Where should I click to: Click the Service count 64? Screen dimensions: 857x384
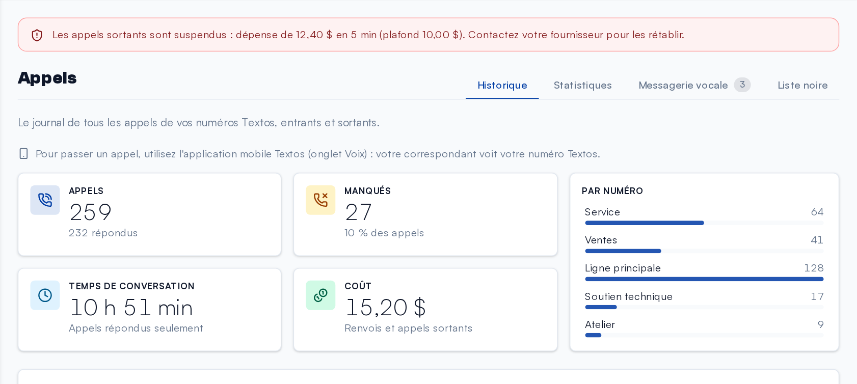[x=817, y=212]
